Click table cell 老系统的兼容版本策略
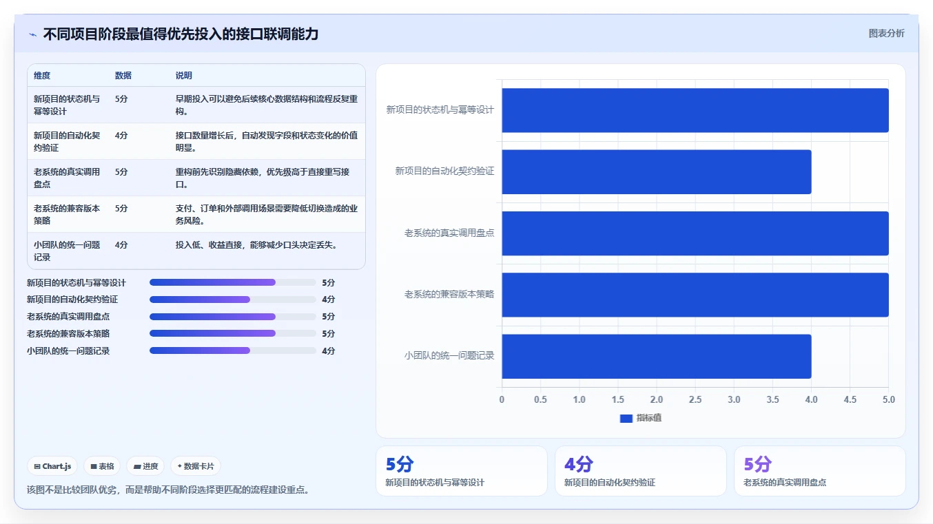933x524 pixels. [67, 214]
